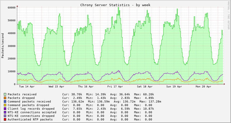Click the Sun 19 Apr date label
Screen dimensions: 231x123
[174, 87]
